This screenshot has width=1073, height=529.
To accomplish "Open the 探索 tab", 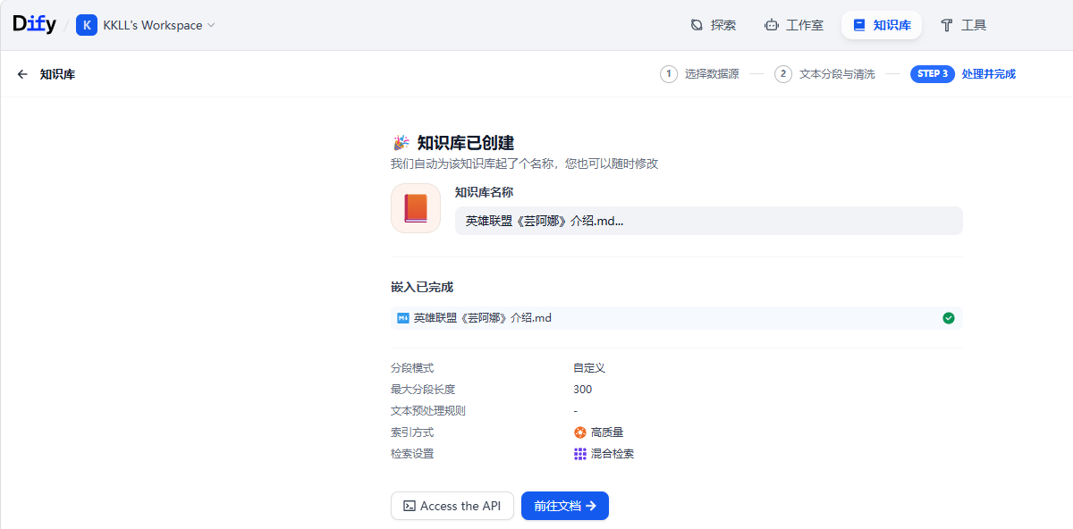I will coord(714,25).
